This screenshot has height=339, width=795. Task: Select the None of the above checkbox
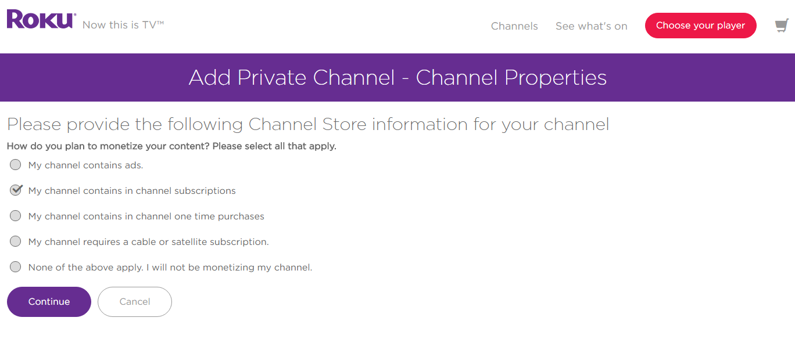(x=16, y=267)
